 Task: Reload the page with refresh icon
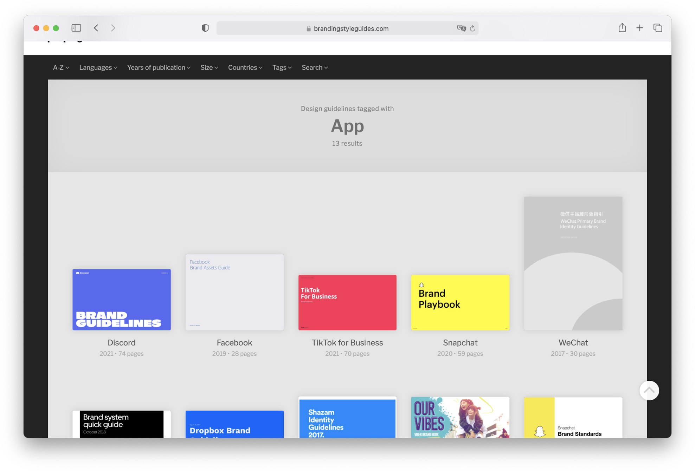tap(472, 28)
